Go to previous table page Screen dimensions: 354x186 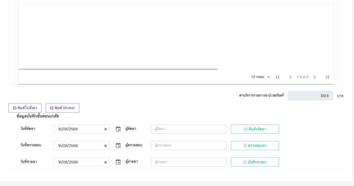(290, 77)
